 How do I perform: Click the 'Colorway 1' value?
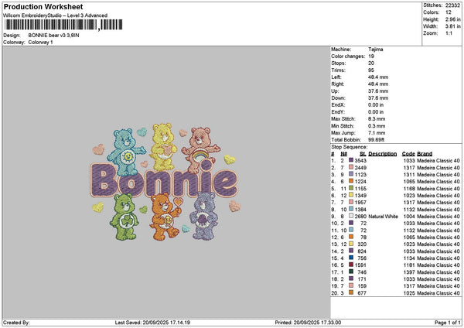[x=40, y=43]
